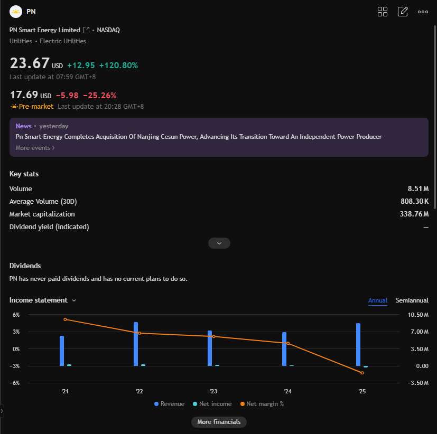
Task: Click the +120.80% change value
Action: (x=118, y=65)
